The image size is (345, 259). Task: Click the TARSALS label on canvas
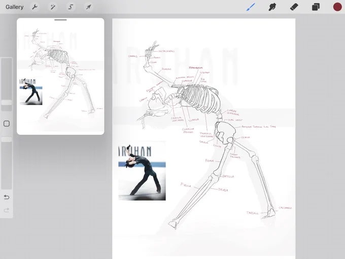(x=252, y=213)
